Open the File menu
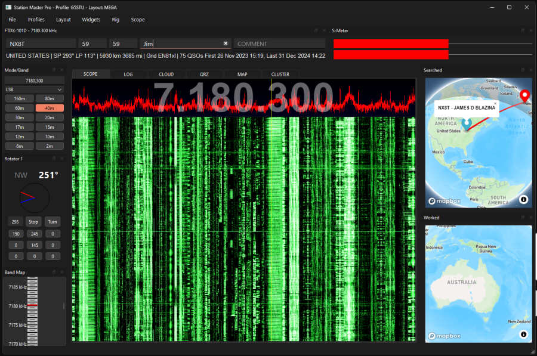537x356 pixels. [x=13, y=20]
